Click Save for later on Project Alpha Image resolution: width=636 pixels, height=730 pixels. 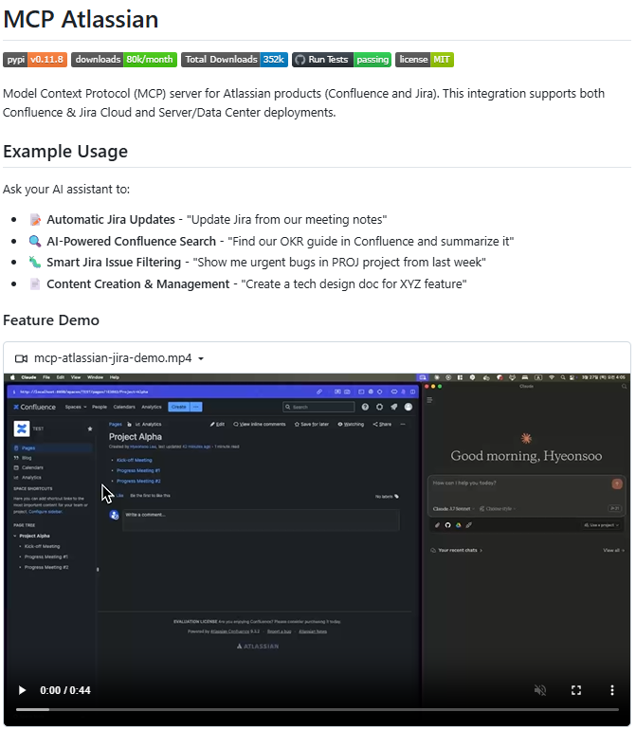[x=312, y=424]
